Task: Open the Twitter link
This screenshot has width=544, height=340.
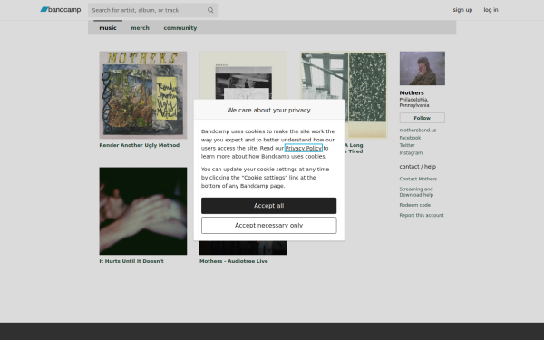Action: click(x=407, y=145)
